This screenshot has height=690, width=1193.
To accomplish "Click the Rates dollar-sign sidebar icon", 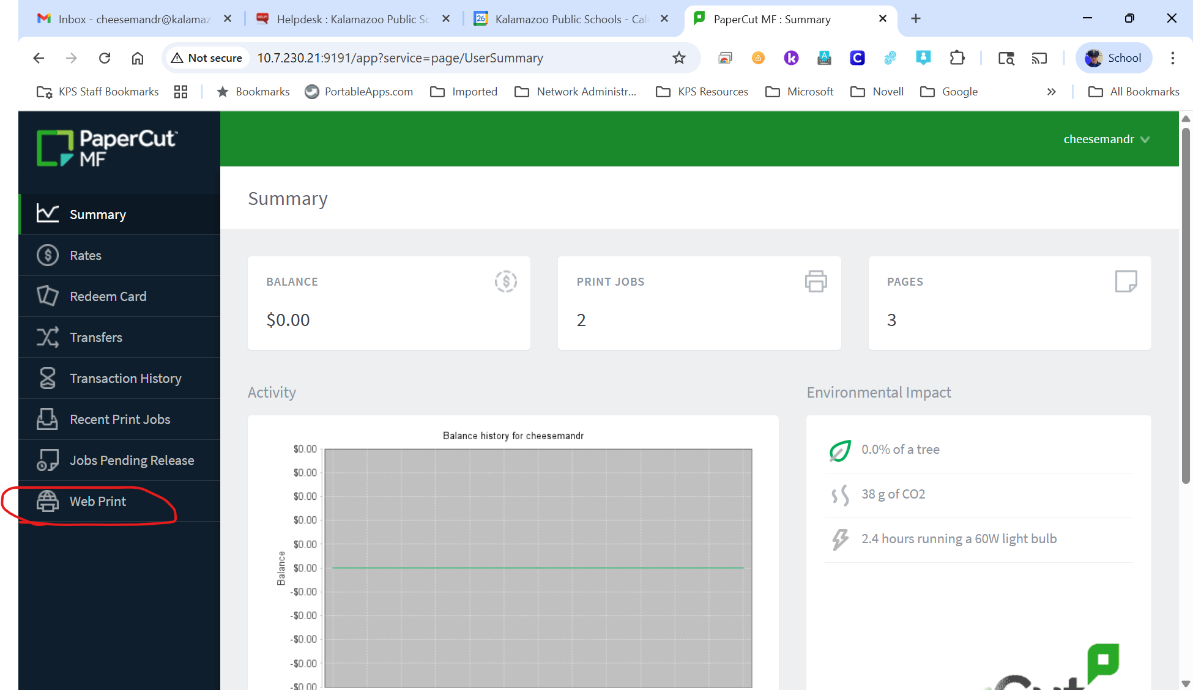I will click(47, 255).
